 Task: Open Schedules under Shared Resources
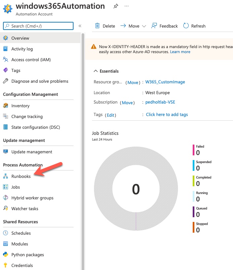(x=21, y=233)
